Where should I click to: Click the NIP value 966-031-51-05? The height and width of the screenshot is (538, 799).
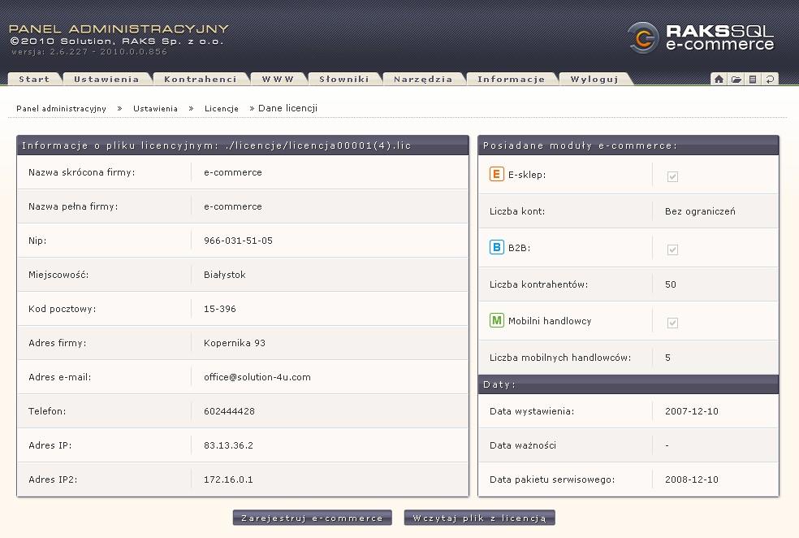pos(238,241)
